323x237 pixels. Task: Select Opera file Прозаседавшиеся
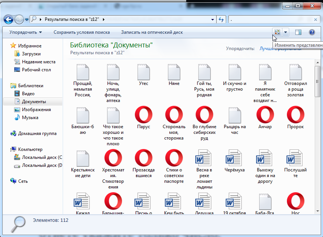143,164
